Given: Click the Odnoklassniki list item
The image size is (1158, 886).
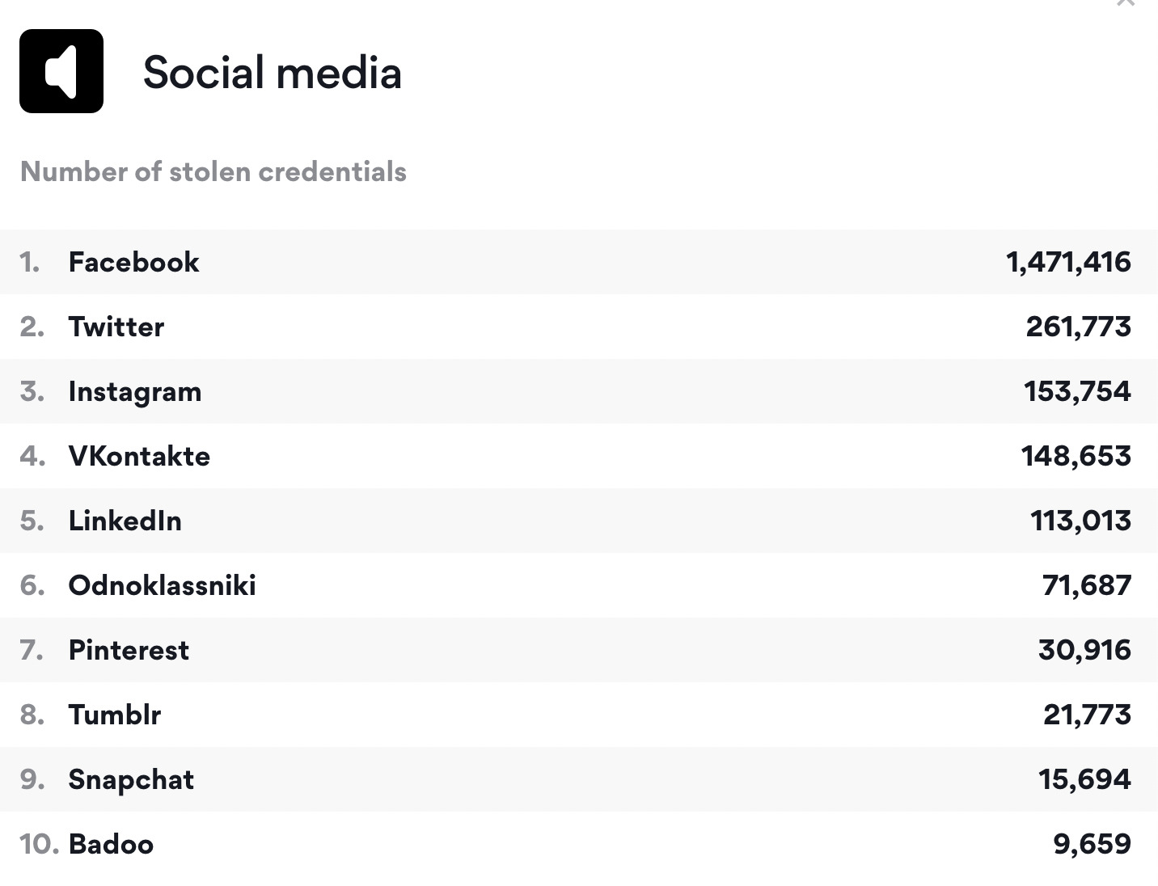Looking at the screenshot, I should [162, 585].
